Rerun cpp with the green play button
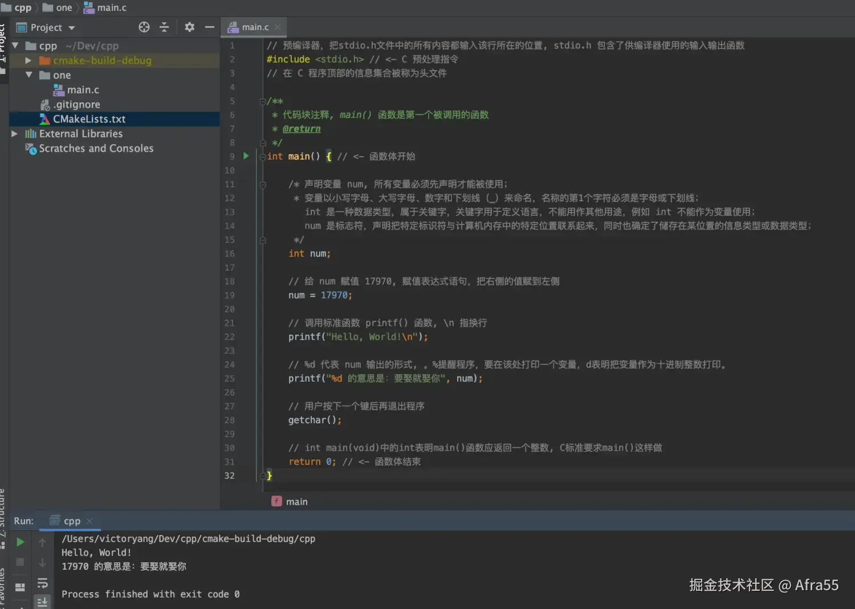 21,542
